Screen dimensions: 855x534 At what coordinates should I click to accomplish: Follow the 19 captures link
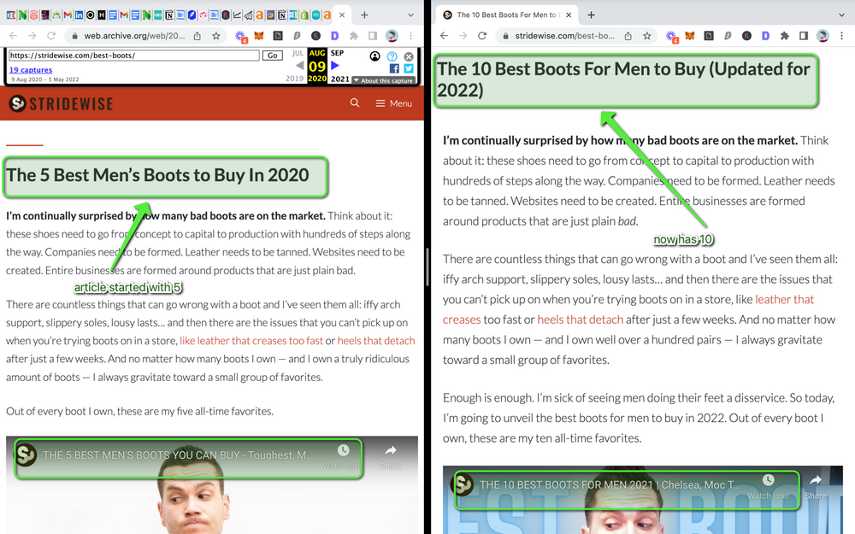[31, 69]
